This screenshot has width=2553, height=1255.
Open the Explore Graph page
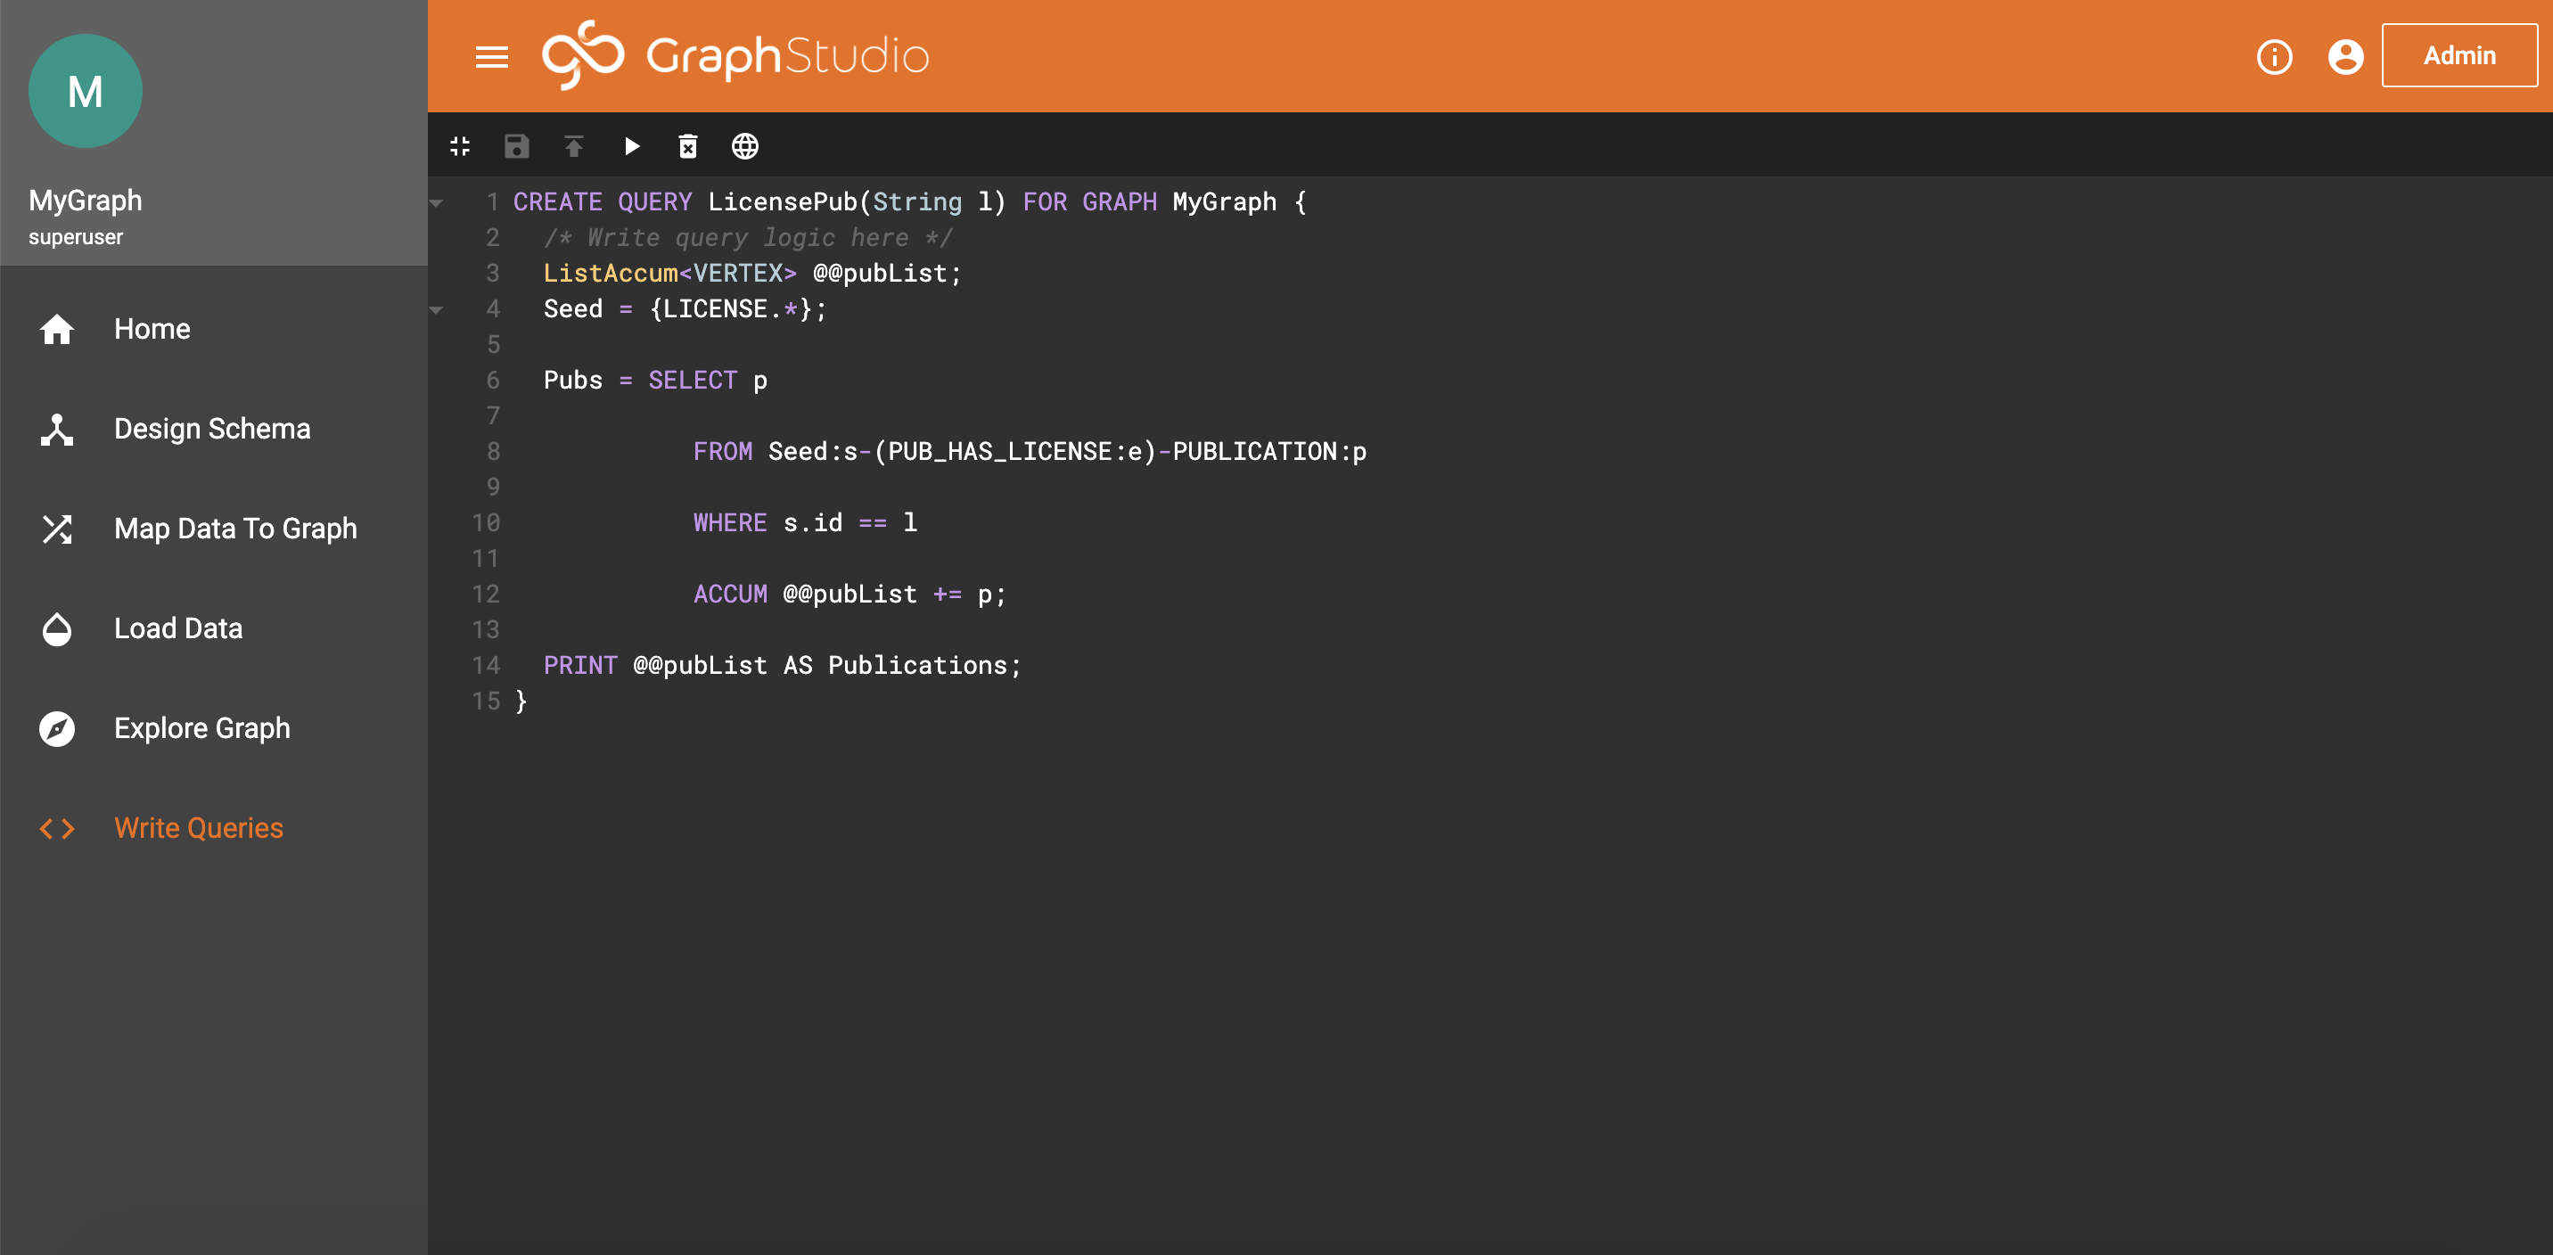coord(201,728)
